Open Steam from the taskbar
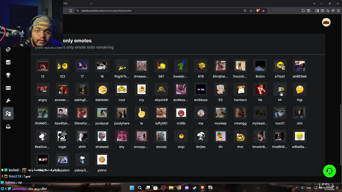 pyautogui.click(x=195, y=188)
